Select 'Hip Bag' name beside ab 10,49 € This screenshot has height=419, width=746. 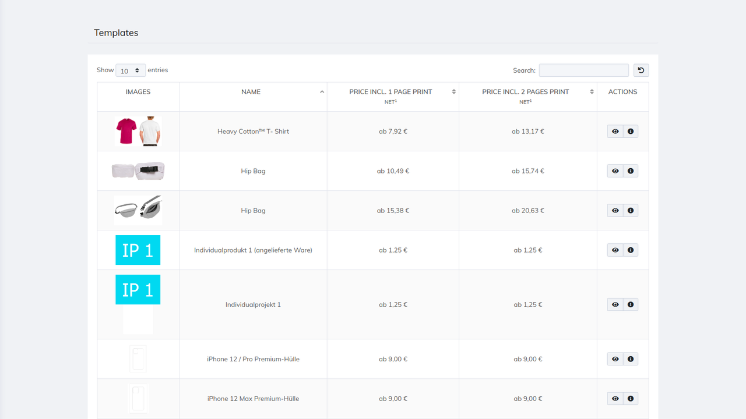click(253, 171)
